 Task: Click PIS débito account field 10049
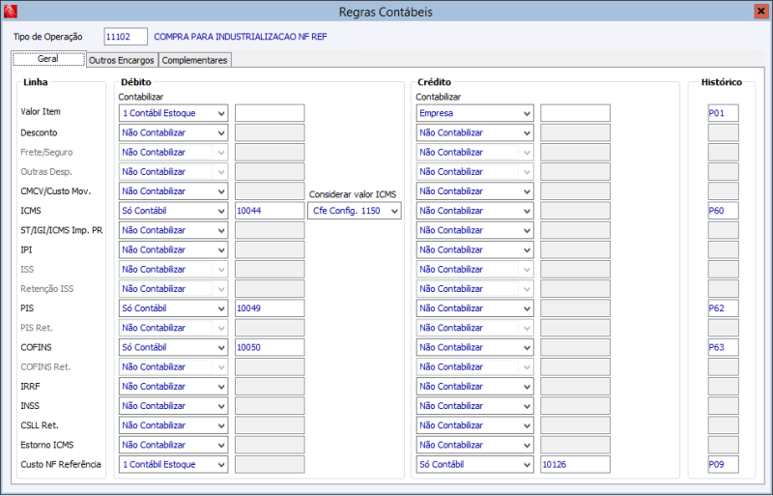click(x=269, y=308)
